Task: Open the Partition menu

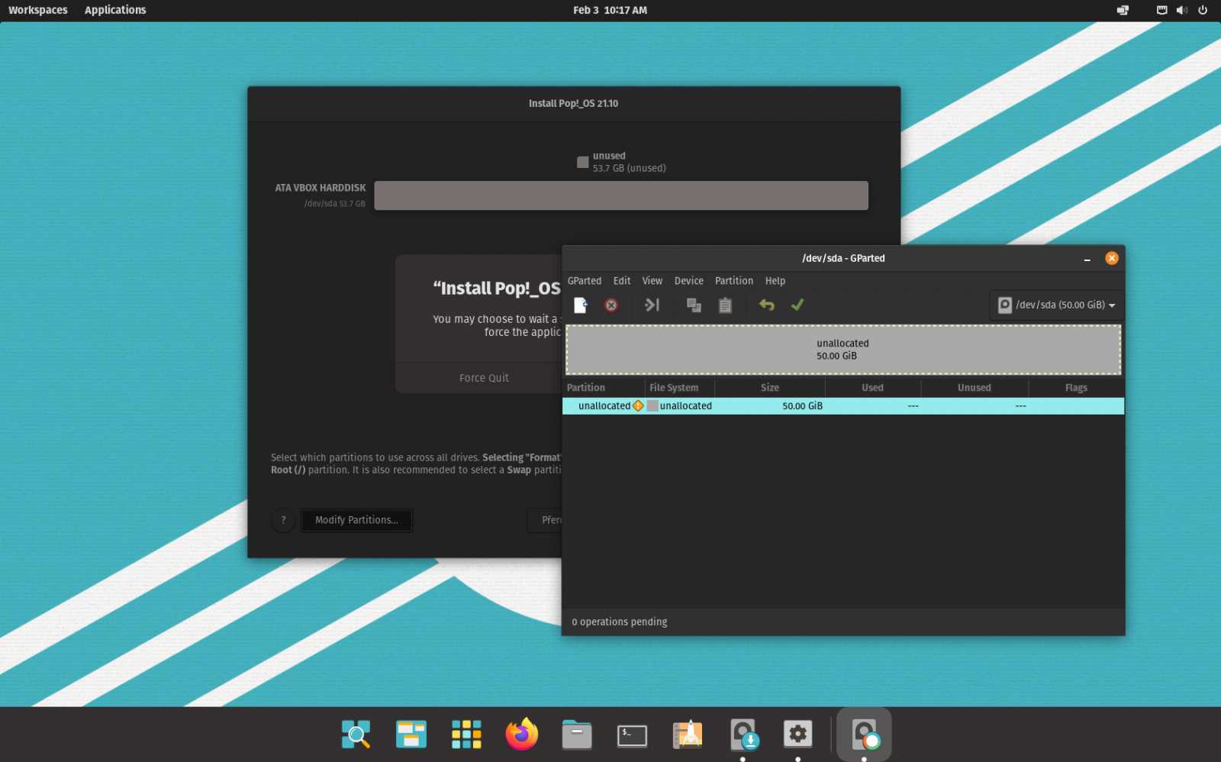Action: click(734, 281)
